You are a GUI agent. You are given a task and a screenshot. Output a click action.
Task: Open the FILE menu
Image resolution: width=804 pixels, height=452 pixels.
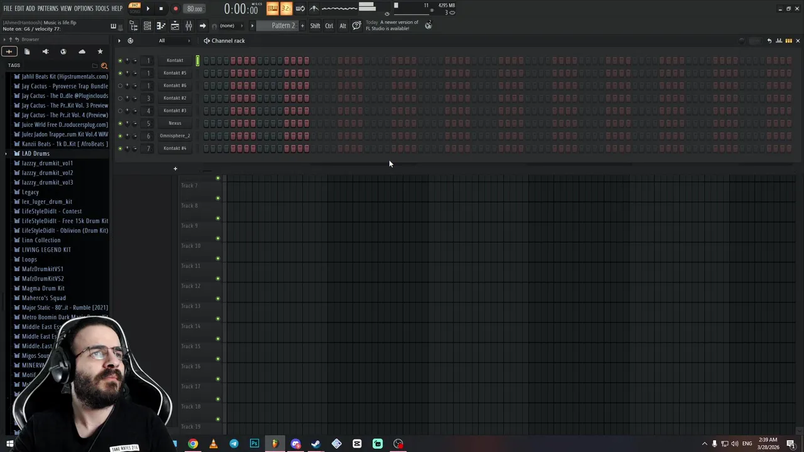[8, 8]
